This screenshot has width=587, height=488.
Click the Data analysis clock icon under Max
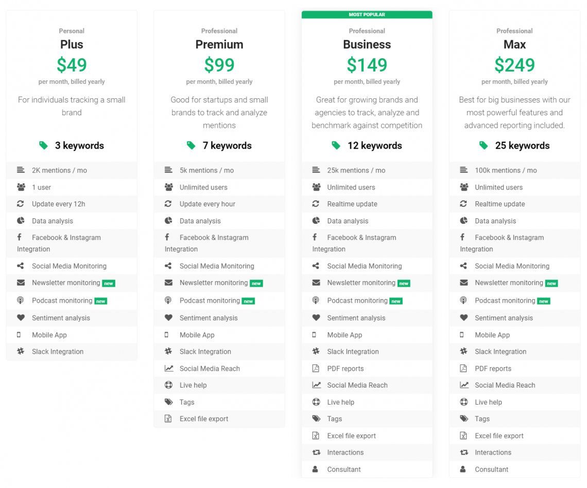[462, 221]
